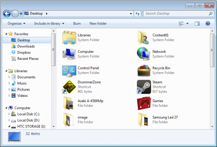The width and height of the screenshot is (217, 147).
Task: Click the Forward navigation arrow
Action: click(15, 14)
